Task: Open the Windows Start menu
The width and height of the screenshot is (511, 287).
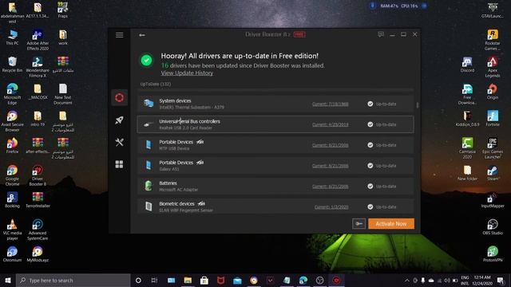Action: 8,280
